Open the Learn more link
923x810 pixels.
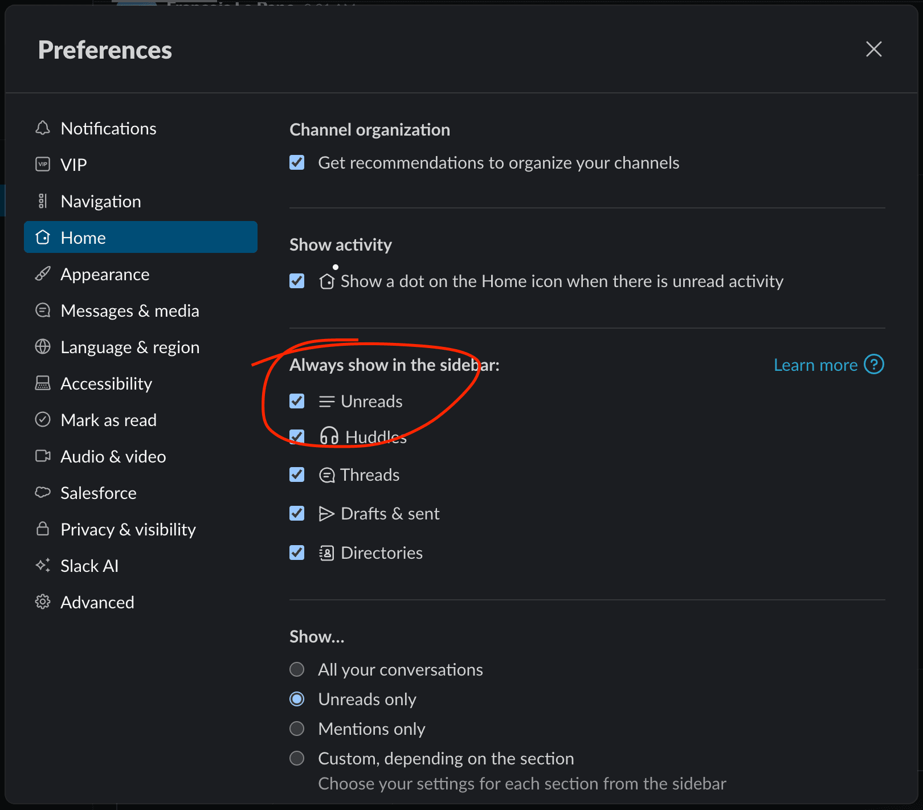(816, 365)
